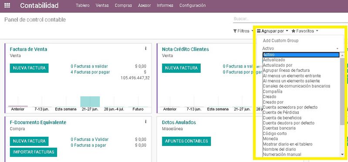Click the Buscar search field

point(291,19)
